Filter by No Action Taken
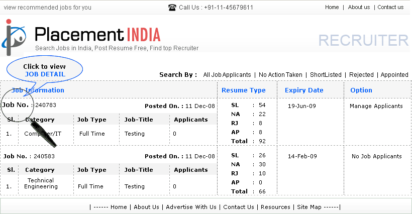 pyautogui.click(x=280, y=75)
